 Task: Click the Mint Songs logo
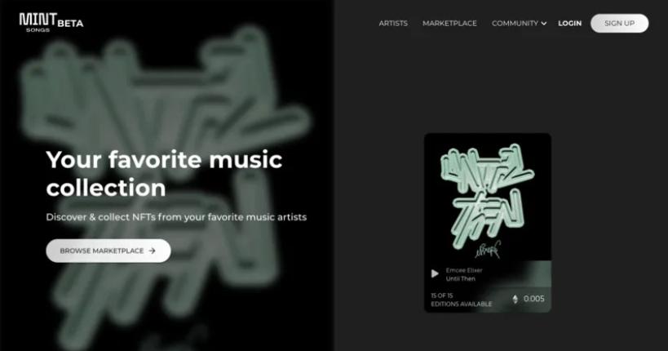point(38,23)
